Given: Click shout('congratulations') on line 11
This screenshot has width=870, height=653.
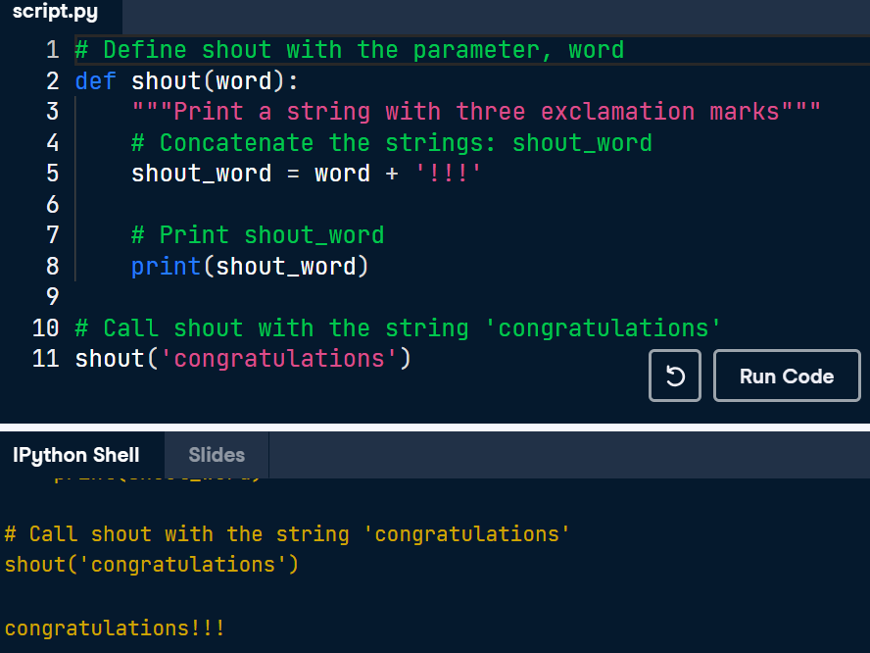Looking at the screenshot, I should point(243,359).
